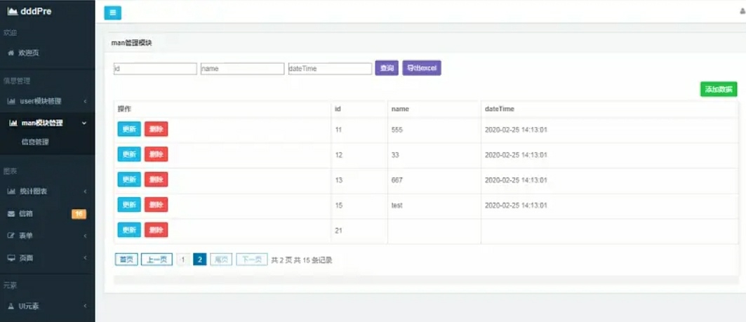Viewport: 746px width, 322px height.
Task: Click the green 添加数据 button
Action: [x=719, y=89]
